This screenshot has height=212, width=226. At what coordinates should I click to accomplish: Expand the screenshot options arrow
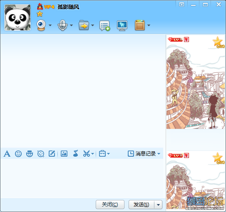(x=93, y=154)
